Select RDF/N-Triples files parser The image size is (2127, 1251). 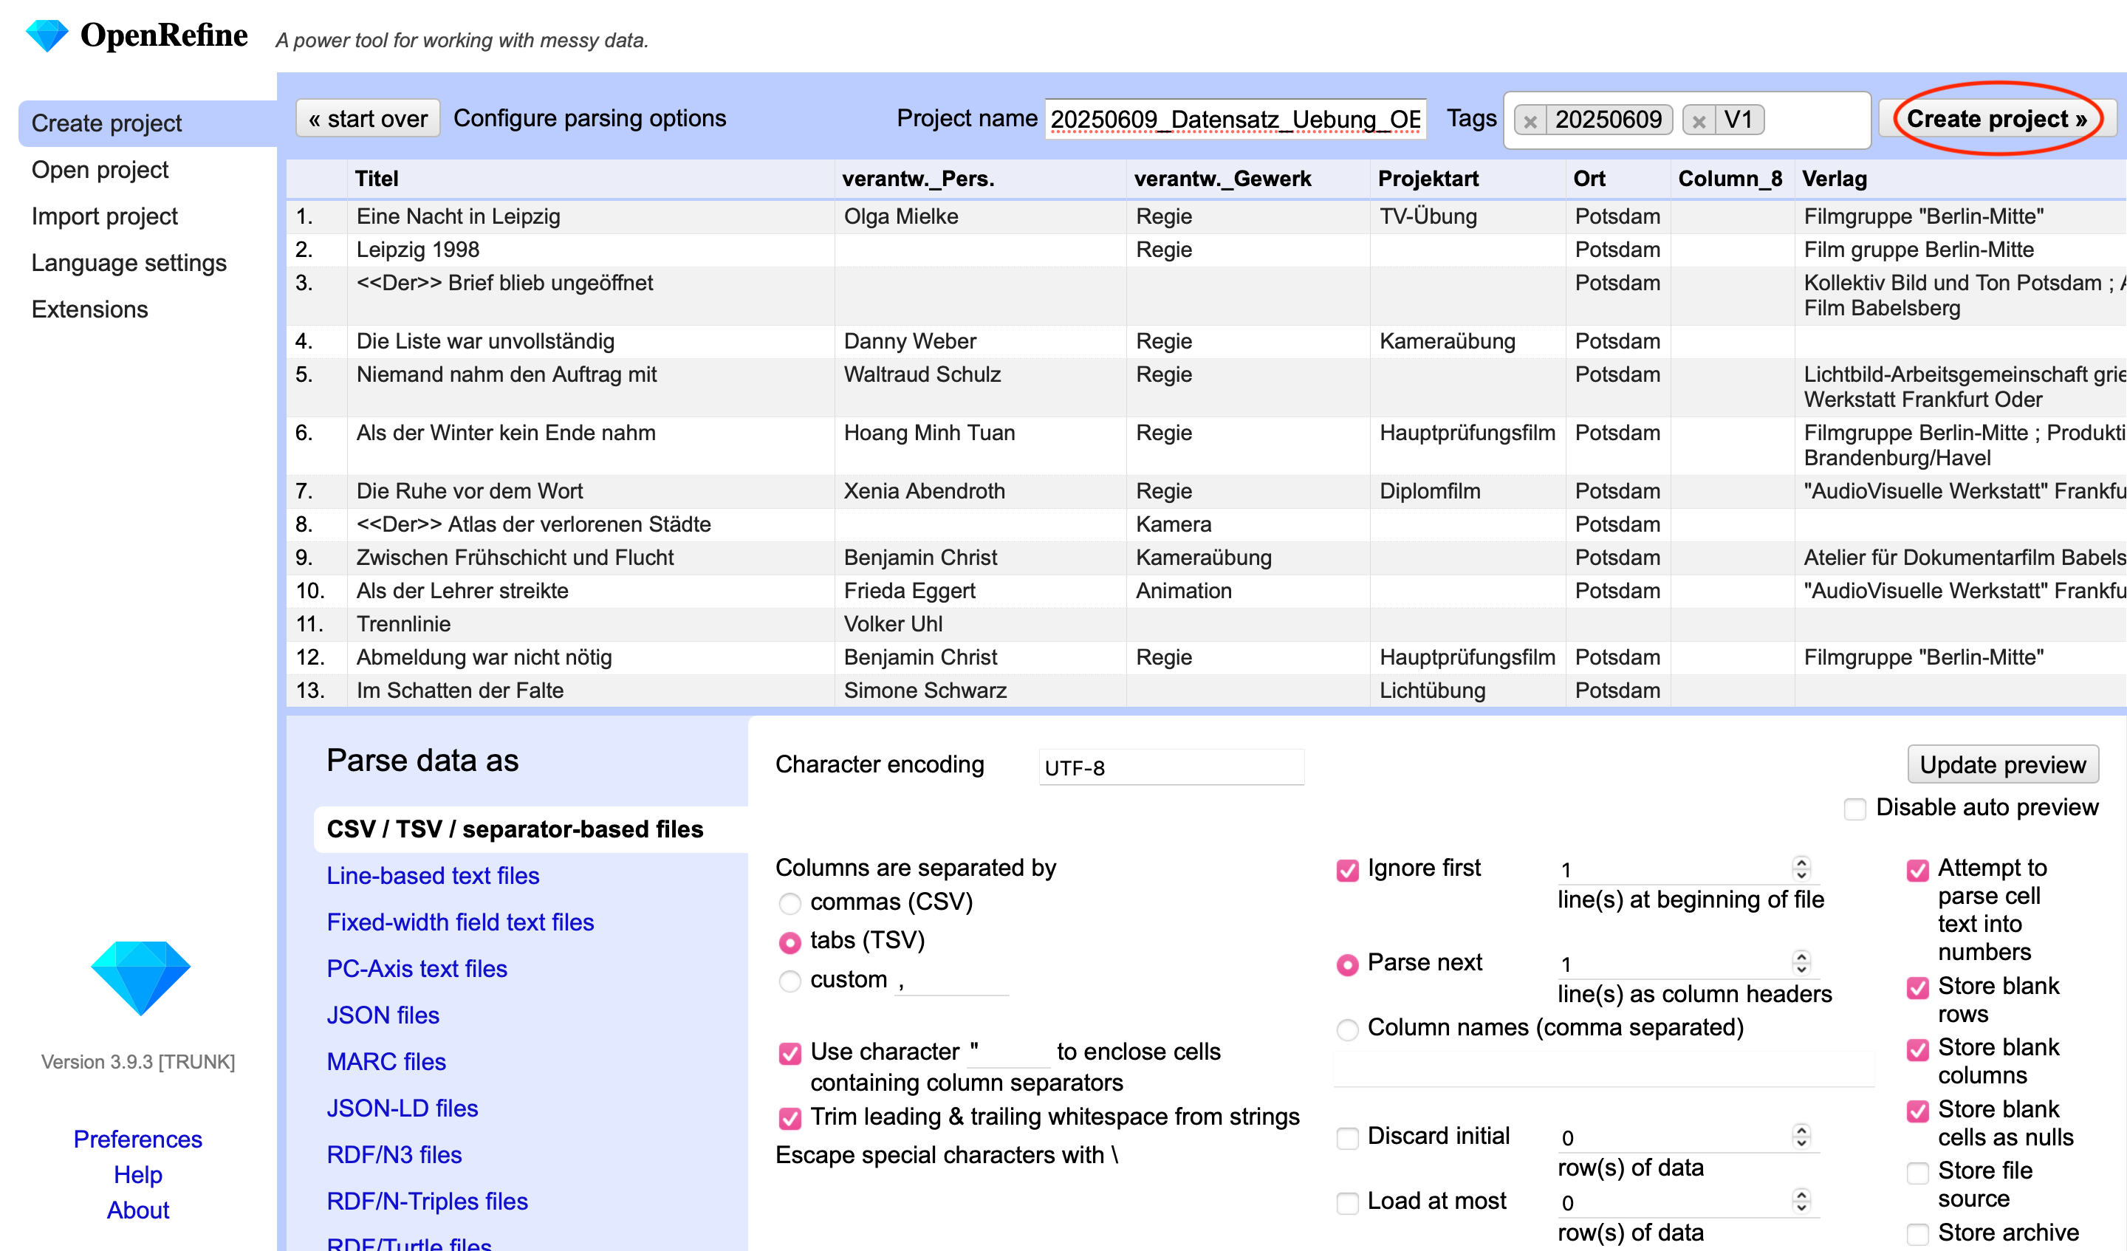pyautogui.click(x=427, y=1200)
